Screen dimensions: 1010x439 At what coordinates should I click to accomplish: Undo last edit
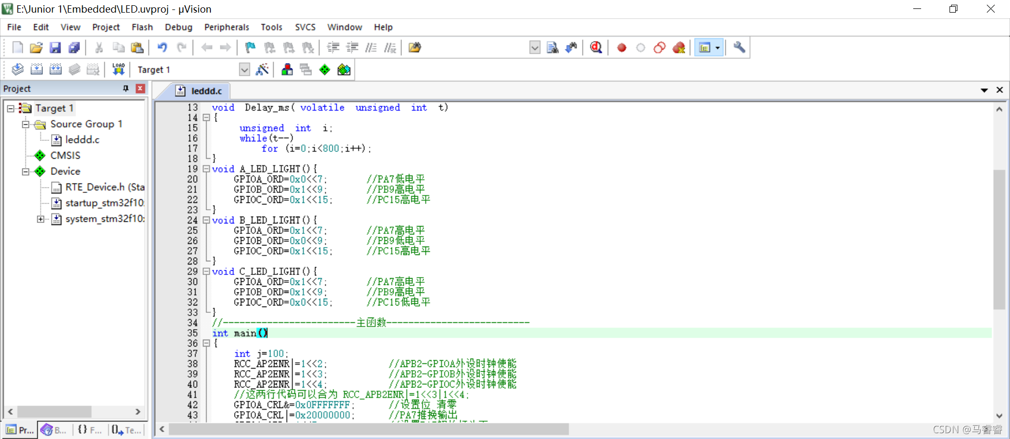pos(162,48)
